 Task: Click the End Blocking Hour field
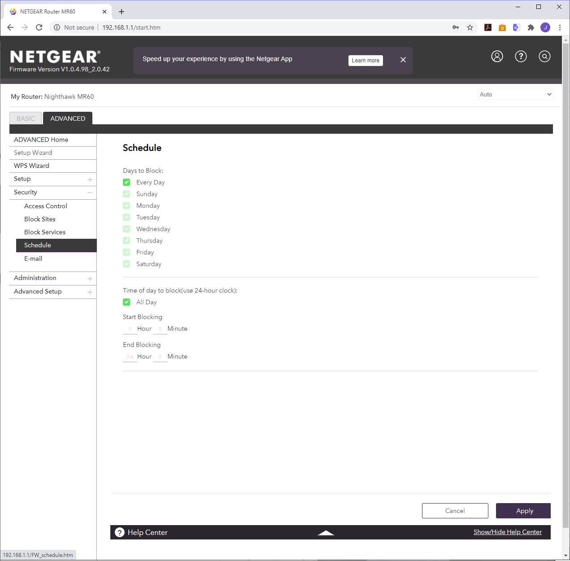pyautogui.click(x=130, y=357)
